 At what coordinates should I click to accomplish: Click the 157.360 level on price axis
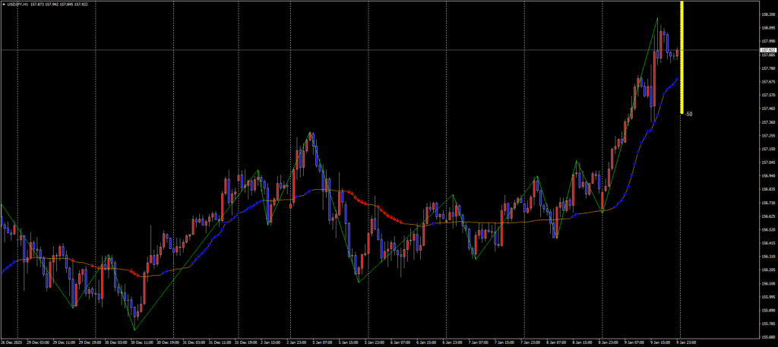(x=767, y=122)
